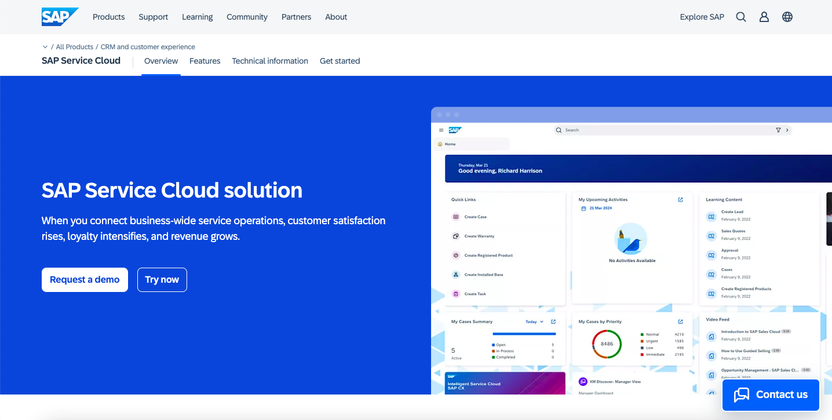This screenshot has width=832, height=420.
Task: Click the SAP Service Cloud page title link
Action: coord(81,61)
